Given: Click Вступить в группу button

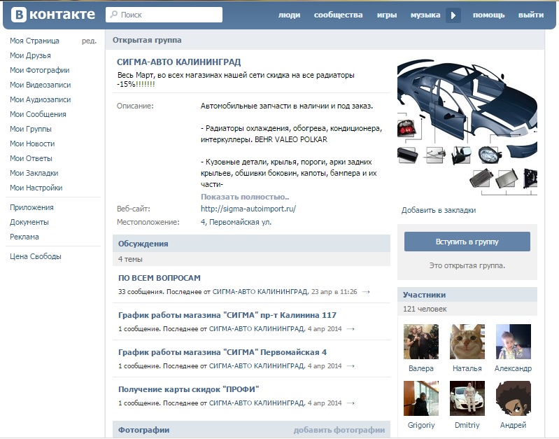Looking at the screenshot, I should [x=467, y=242].
